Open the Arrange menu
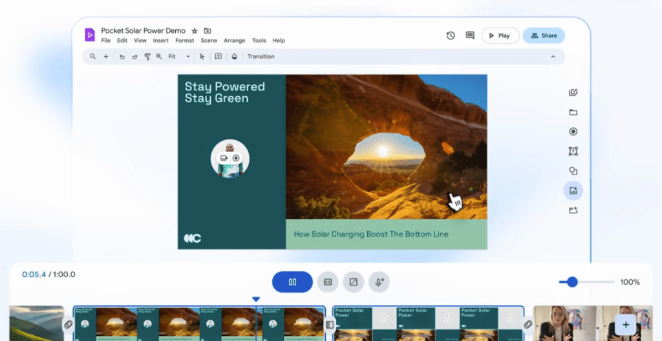The image size is (662, 341). click(235, 41)
